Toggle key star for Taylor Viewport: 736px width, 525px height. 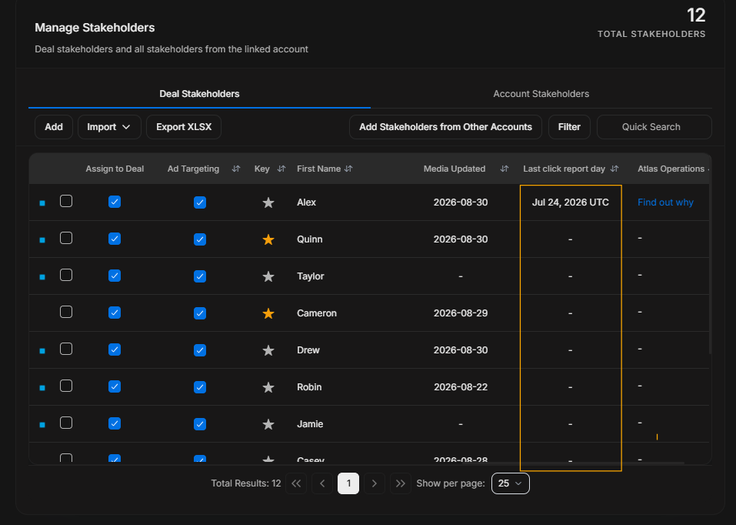(268, 276)
